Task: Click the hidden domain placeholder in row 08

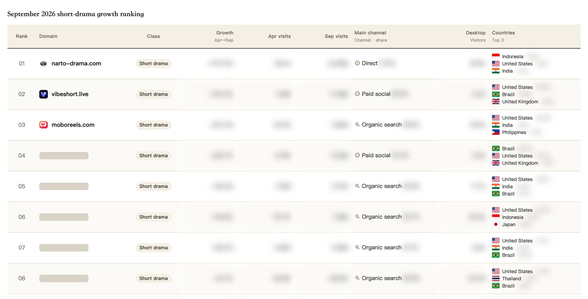Action: [64, 278]
